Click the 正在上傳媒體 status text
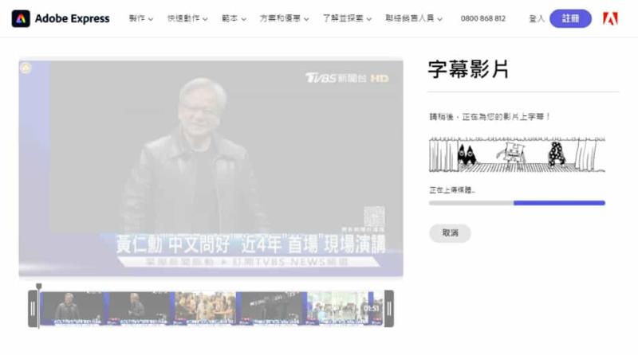 [452, 189]
